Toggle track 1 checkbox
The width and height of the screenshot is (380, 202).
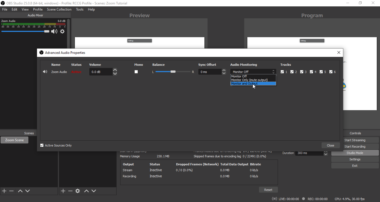point(282,72)
